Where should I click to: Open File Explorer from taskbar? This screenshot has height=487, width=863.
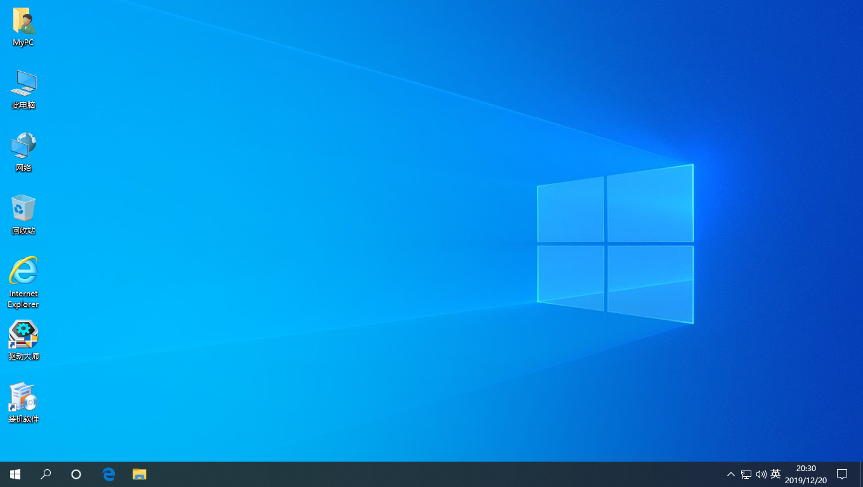[140, 474]
